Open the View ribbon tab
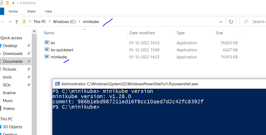The image size is (266, 135). (48, 12)
